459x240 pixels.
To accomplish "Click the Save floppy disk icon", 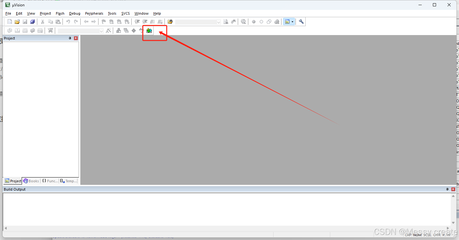I will 25,22.
